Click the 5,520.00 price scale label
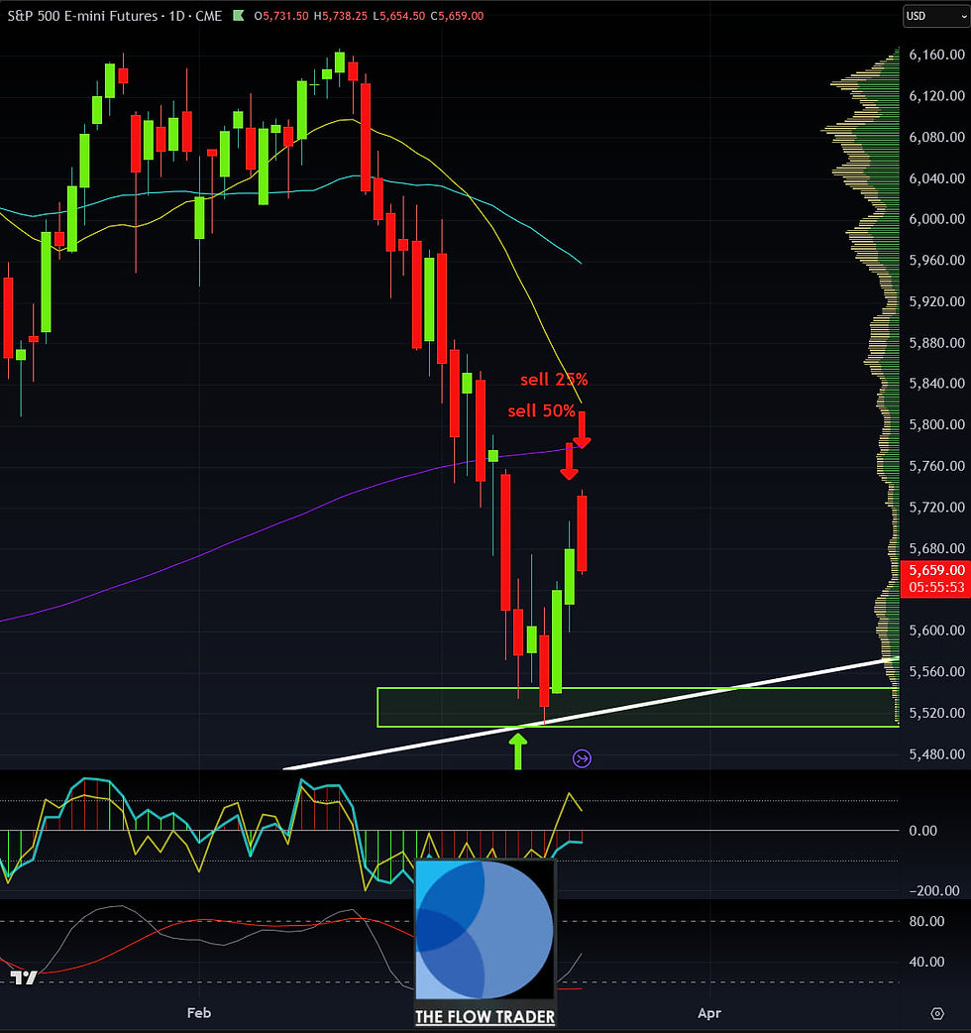971x1033 pixels. [936, 713]
